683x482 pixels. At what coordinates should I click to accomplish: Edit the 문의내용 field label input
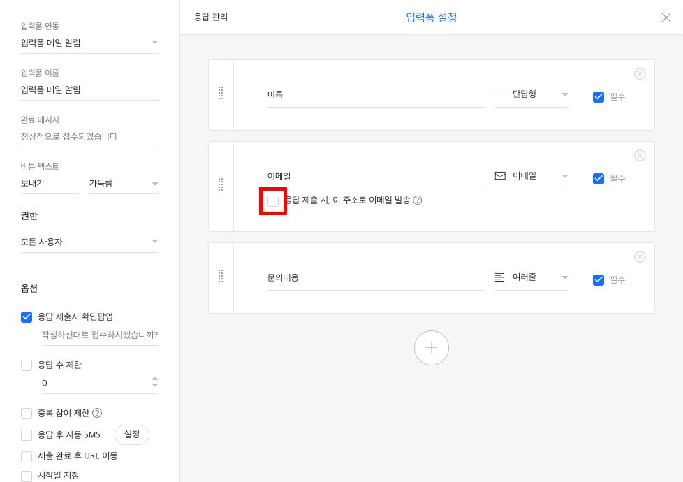(x=376, y=277)
